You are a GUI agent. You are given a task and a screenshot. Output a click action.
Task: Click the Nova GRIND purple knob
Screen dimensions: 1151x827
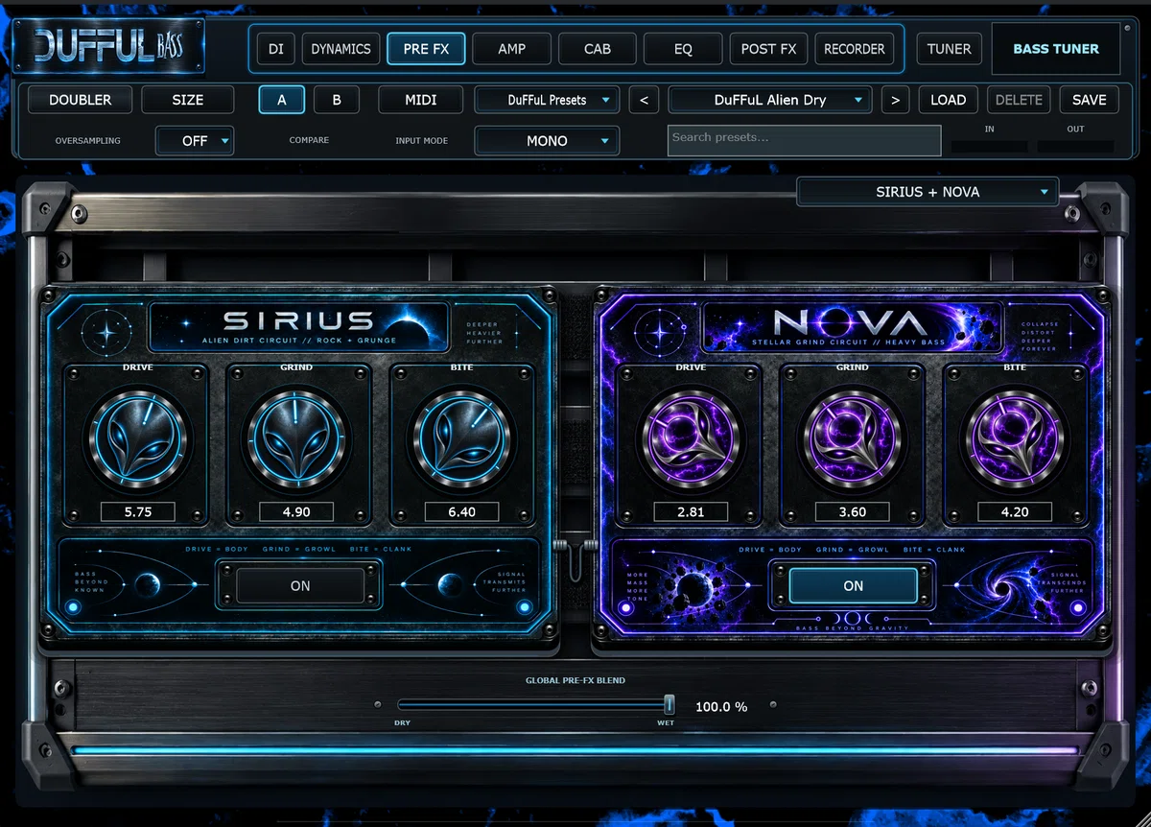coord(853,439)
